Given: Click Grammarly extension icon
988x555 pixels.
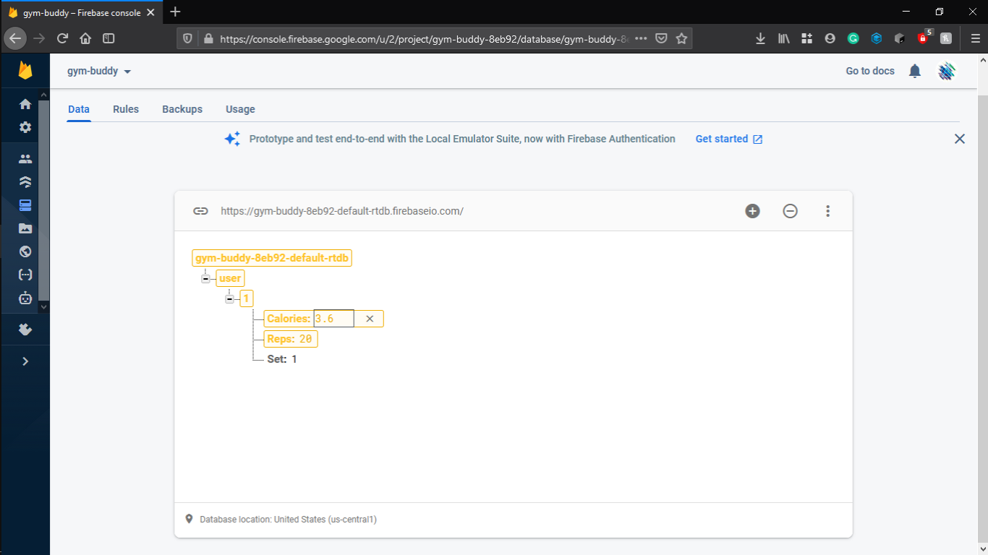Looking at the screenshot, I should [x=853, y=38].
